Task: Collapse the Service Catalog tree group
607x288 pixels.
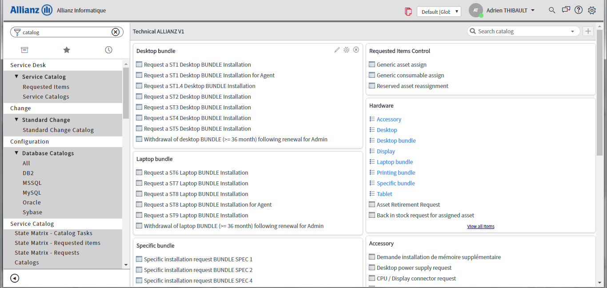Action: coord(17,76)
